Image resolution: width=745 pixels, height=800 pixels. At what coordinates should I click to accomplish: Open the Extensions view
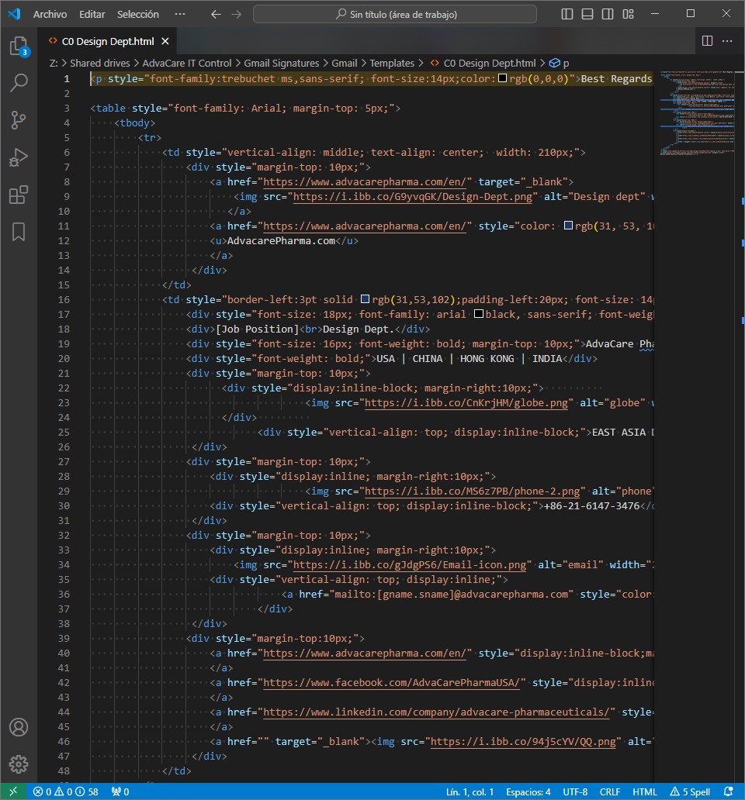(x=19, y=195)
